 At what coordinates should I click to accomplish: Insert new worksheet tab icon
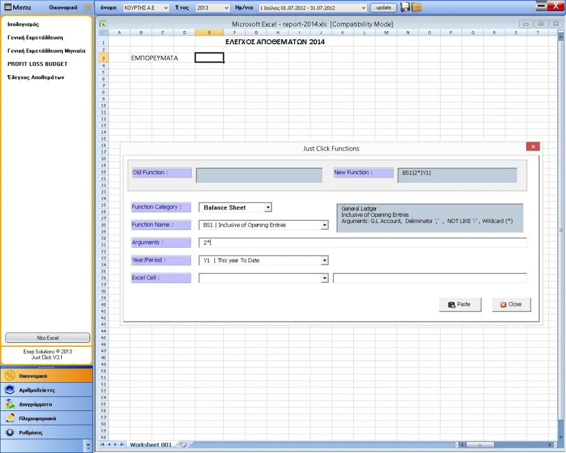tap(183, 445)
